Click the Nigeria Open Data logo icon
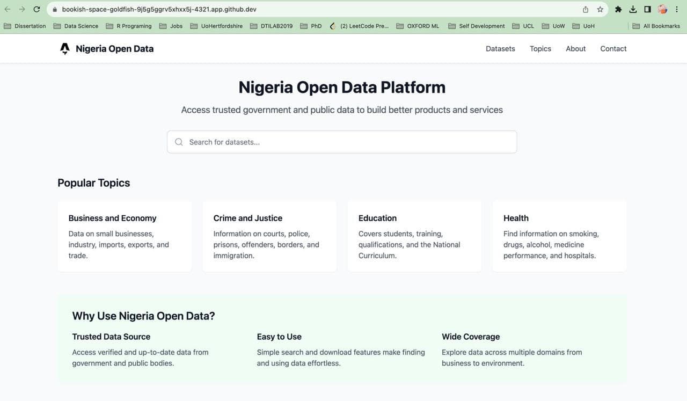Viewport: 687px width, 401px height. (x=64, y=48)
